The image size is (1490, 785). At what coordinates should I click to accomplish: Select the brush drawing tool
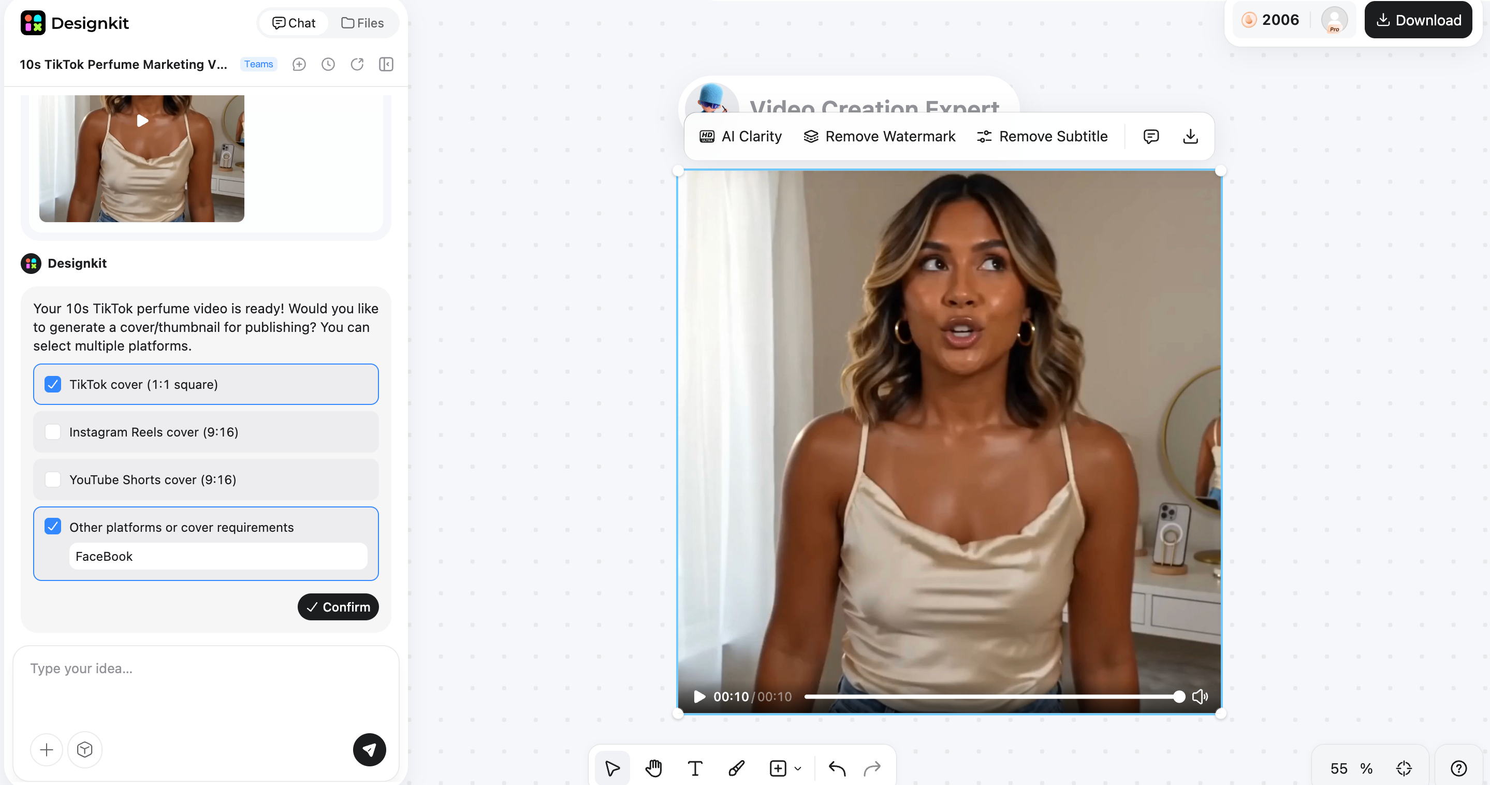coord(736,768)
